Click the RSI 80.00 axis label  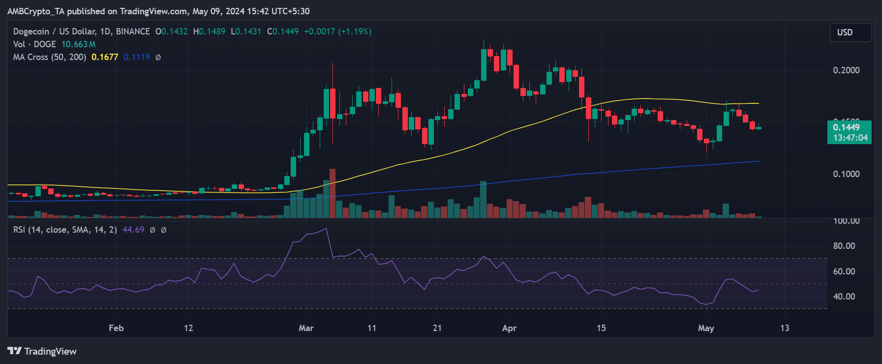pyautogui.click(x=844, y=246)
